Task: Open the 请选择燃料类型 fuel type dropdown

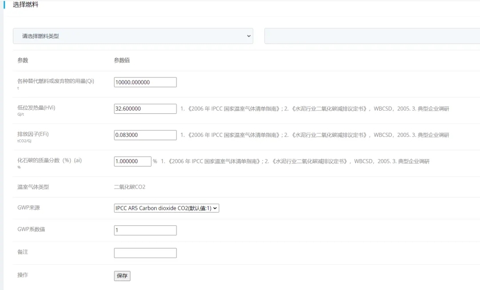Action: (132, 36)
